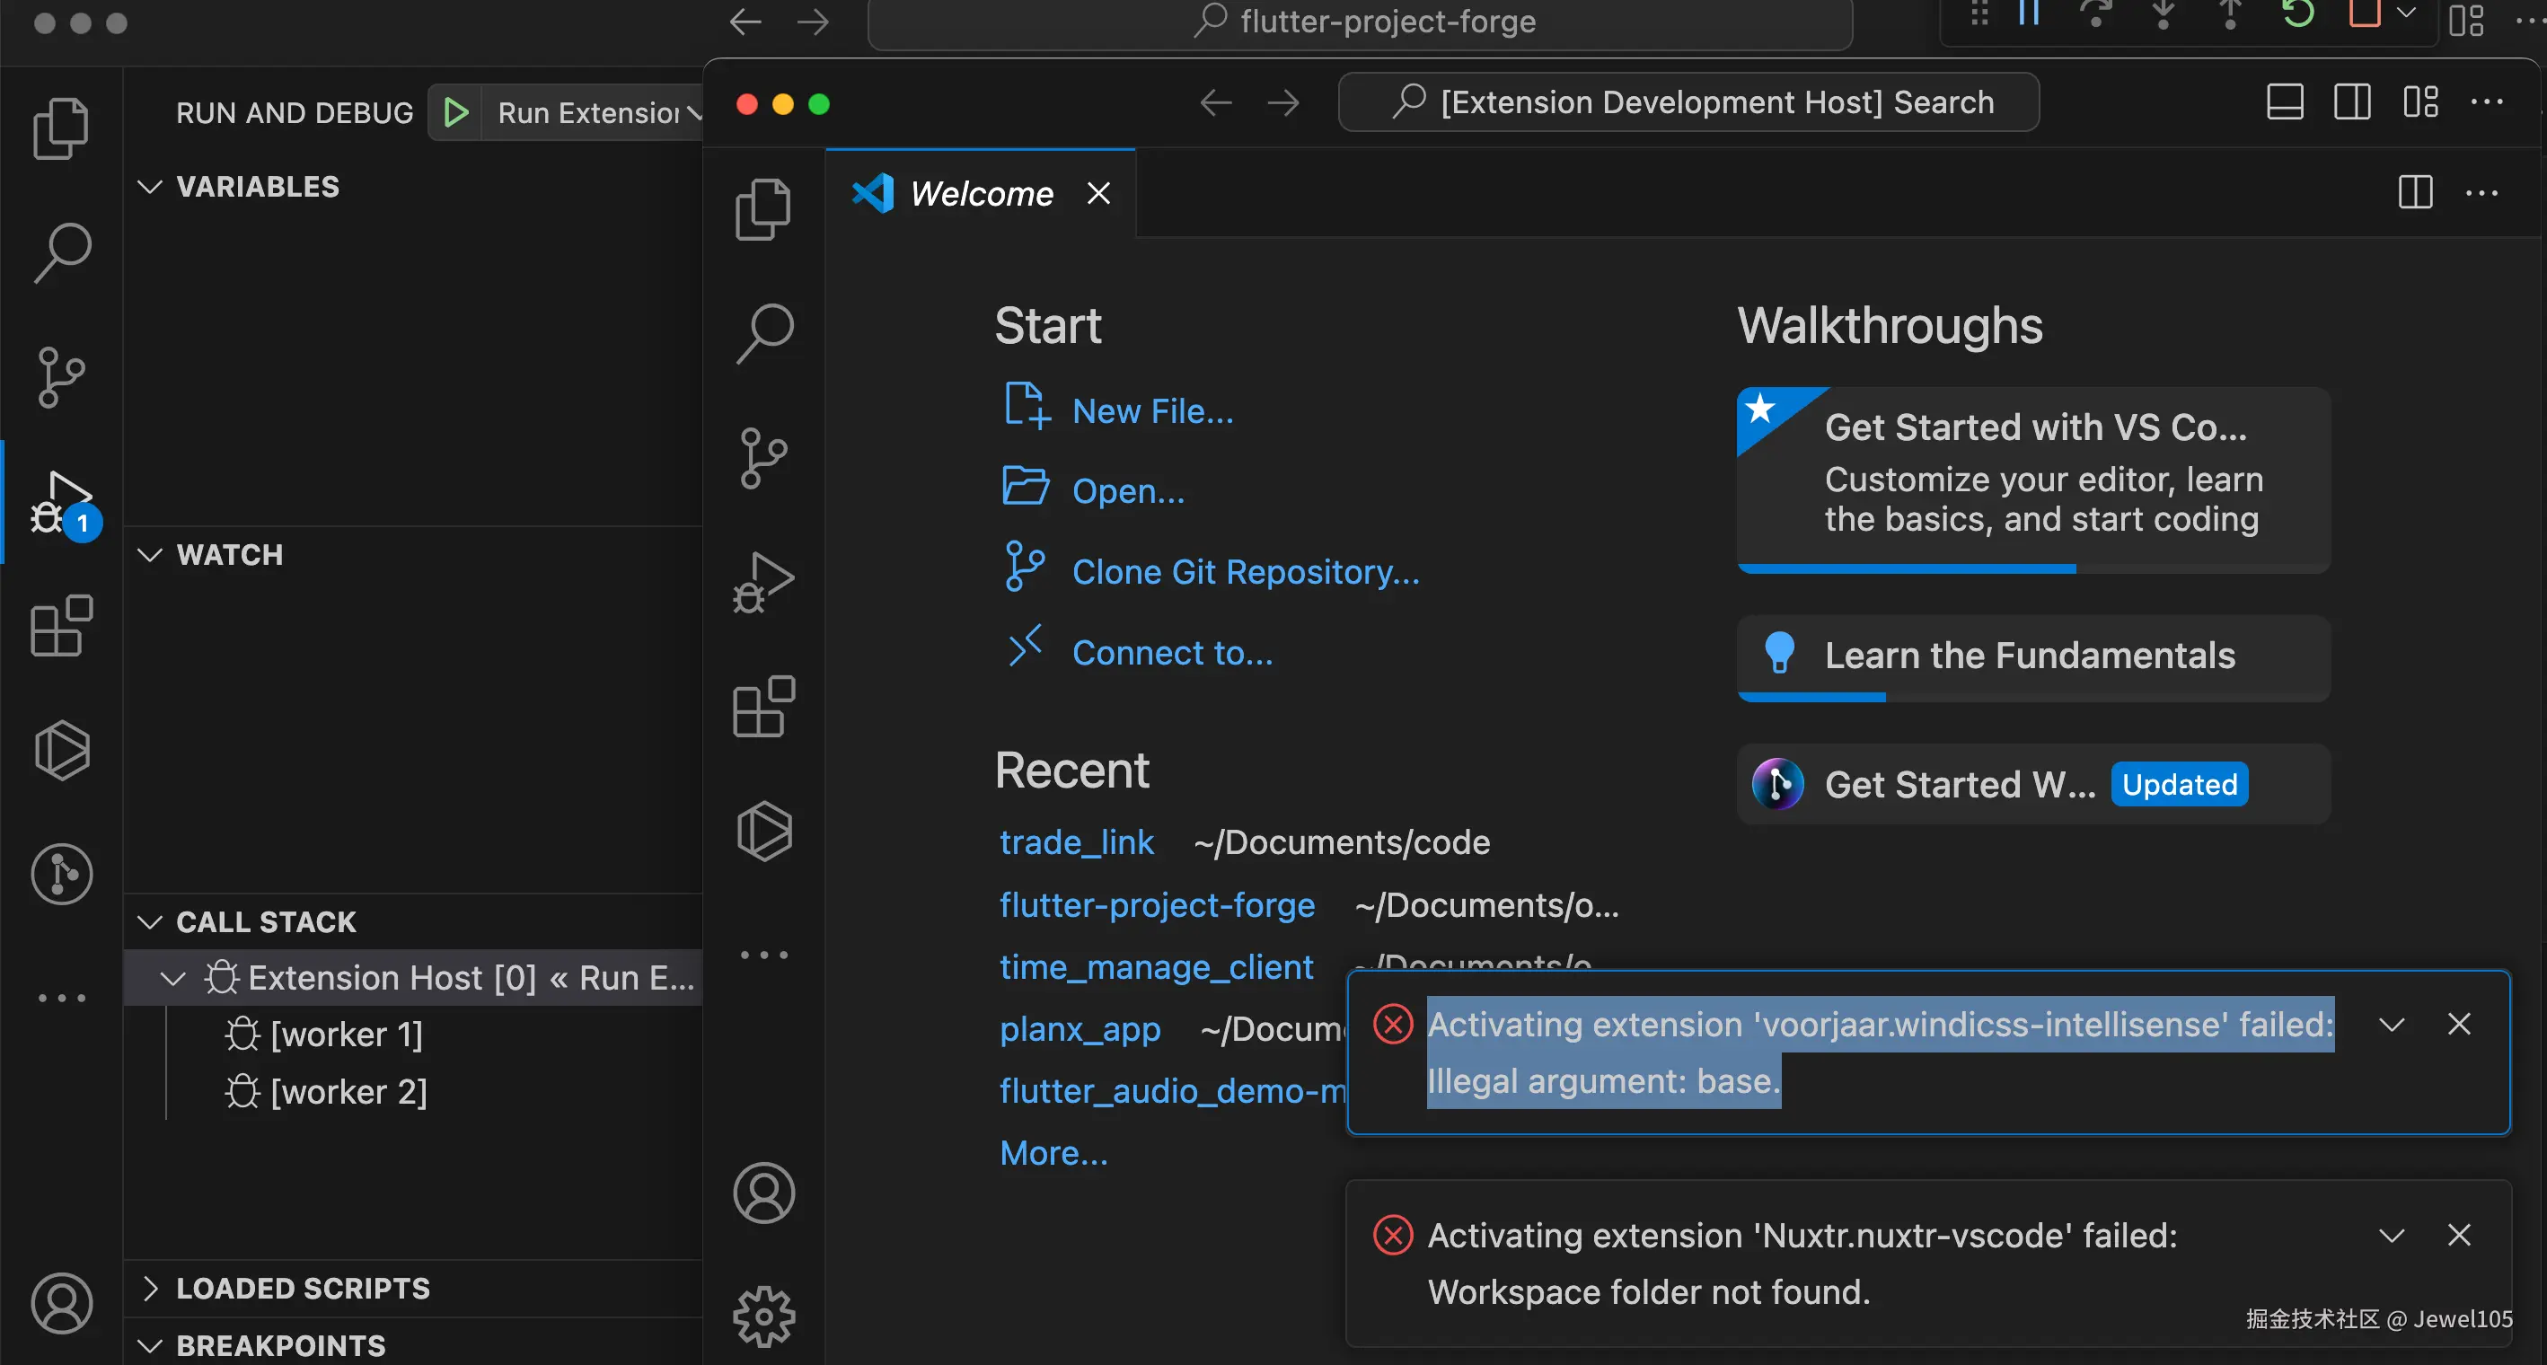Toggle the panel layout button in the Extension Host title bar
The height and width of the screenshot is (1365, 2547).
coord(2284,101)
